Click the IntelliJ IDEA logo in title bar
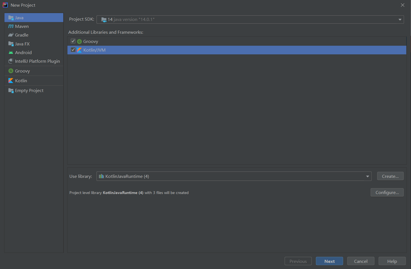This screenshot has width=411, height=269. click(5, 5)
